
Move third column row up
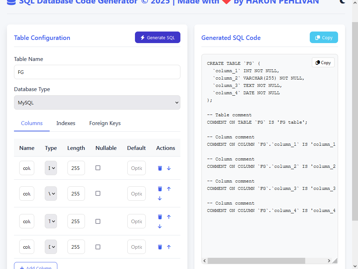pos(169,216)
